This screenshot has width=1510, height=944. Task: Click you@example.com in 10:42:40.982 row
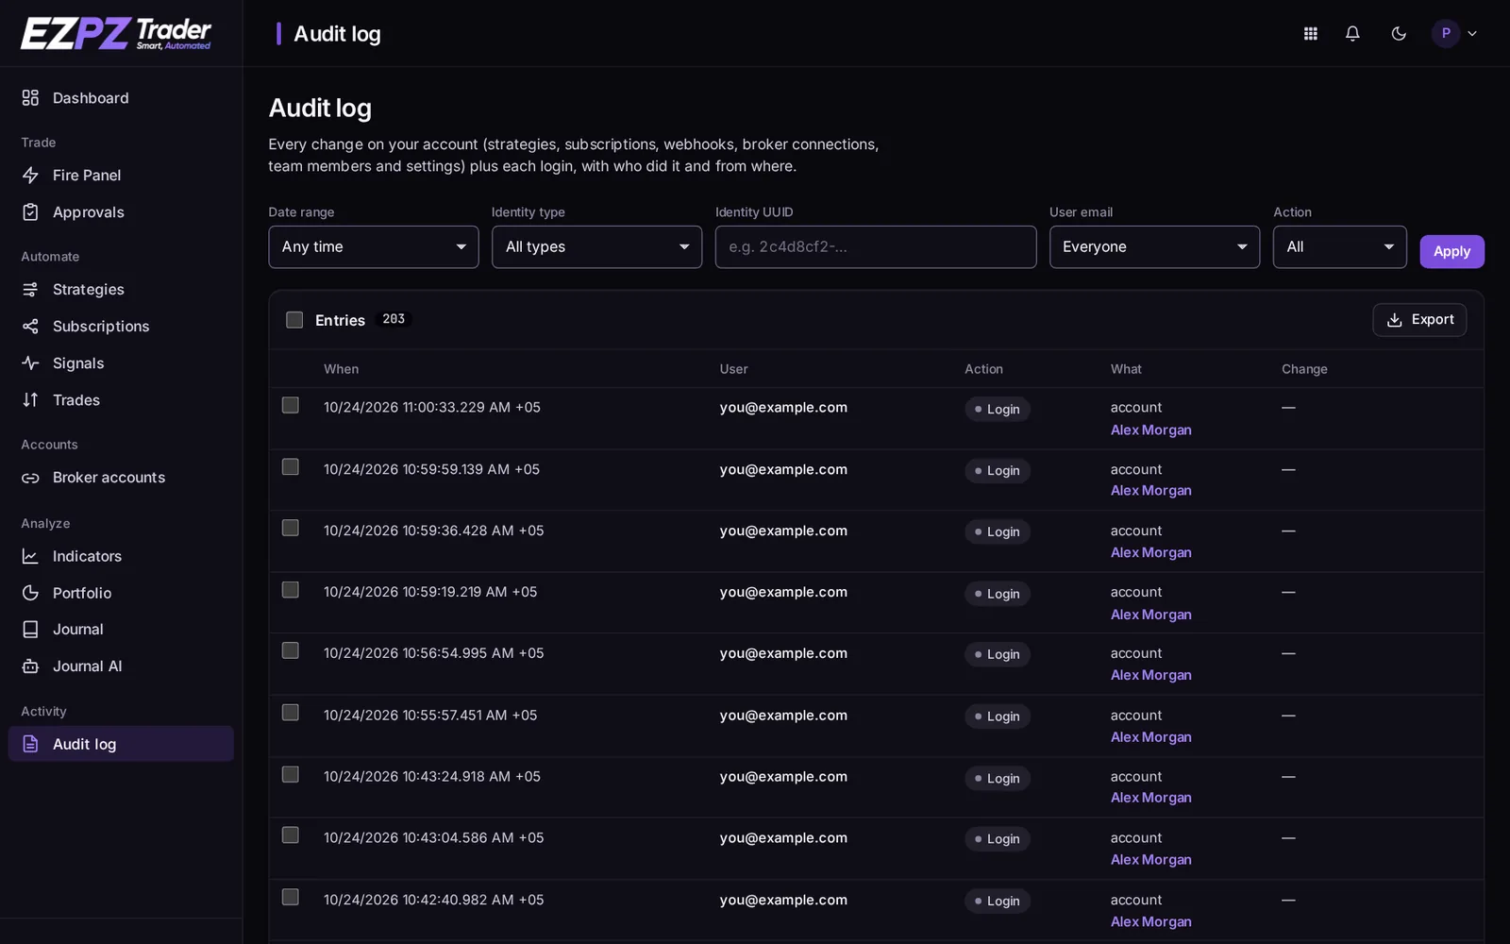pyautogui.click(x=783, y=900)
